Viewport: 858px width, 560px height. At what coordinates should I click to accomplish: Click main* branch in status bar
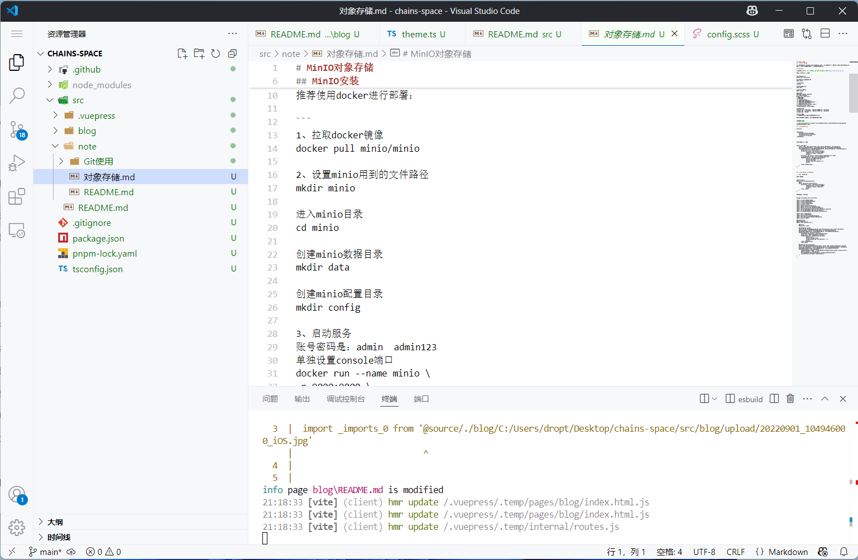(x=45, y=552)
